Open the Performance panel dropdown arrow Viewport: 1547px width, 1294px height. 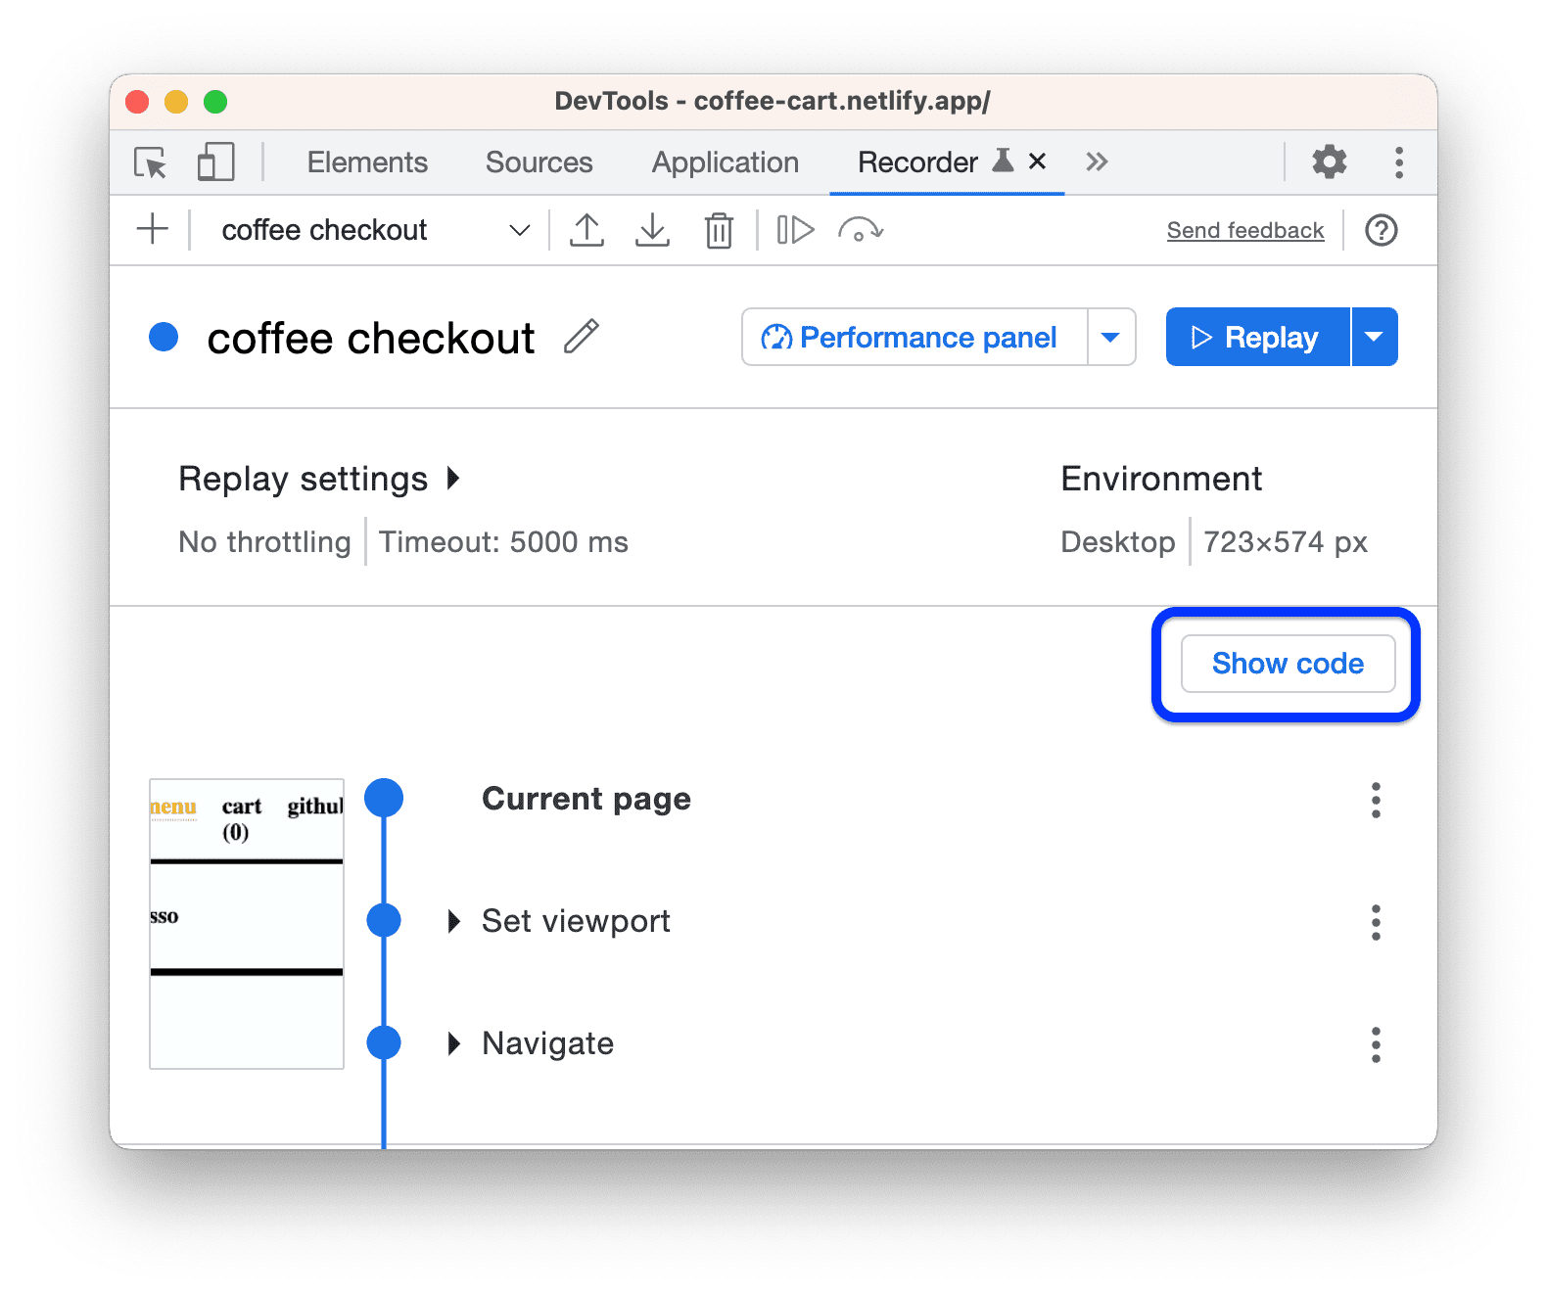(1110, 338)
